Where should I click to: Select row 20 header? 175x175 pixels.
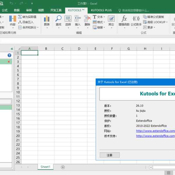18,136
